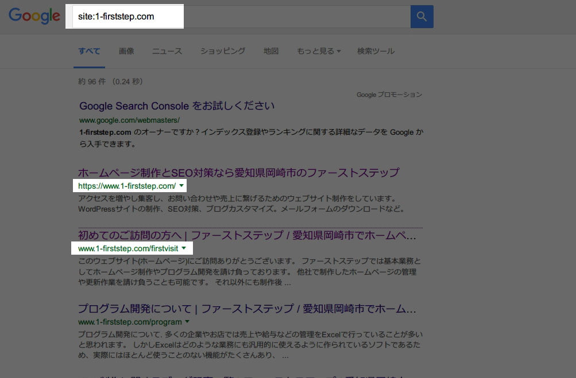Open the ショッピング tab
576x378 pixels.
click(223, 51)
